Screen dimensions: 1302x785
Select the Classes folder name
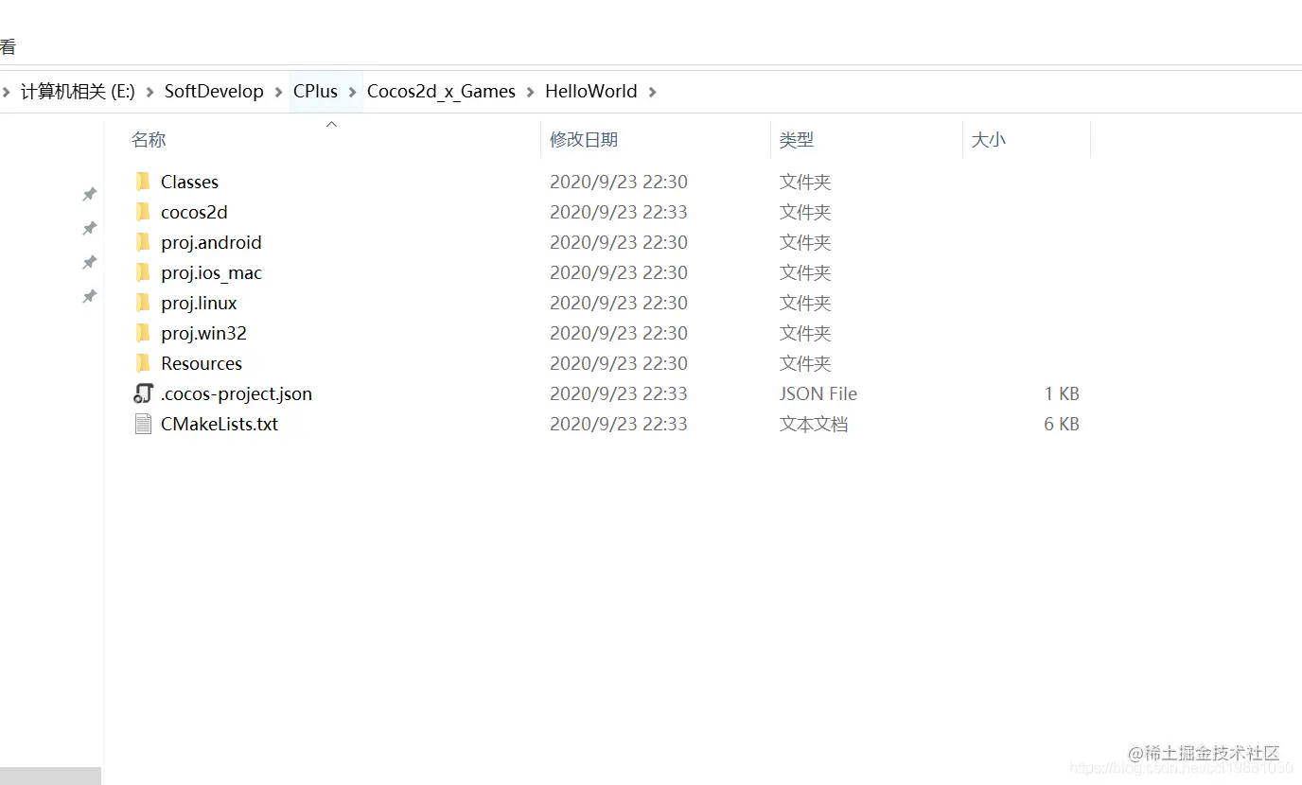(x=189, y=182)
